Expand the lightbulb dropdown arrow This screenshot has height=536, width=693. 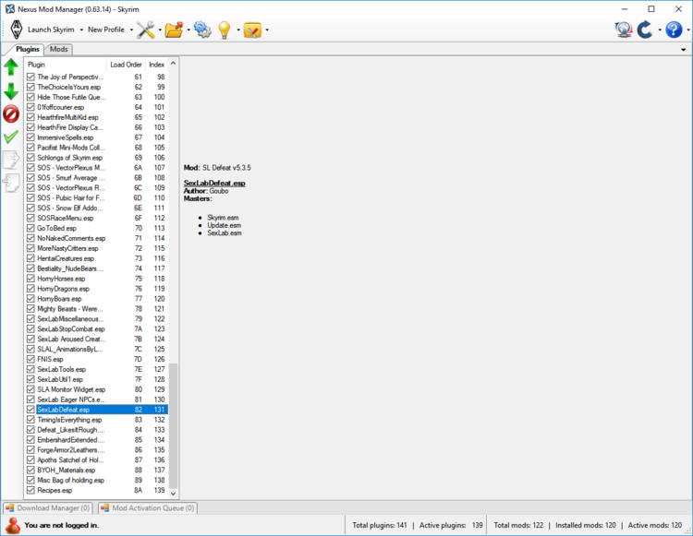[x=238, y=30]
